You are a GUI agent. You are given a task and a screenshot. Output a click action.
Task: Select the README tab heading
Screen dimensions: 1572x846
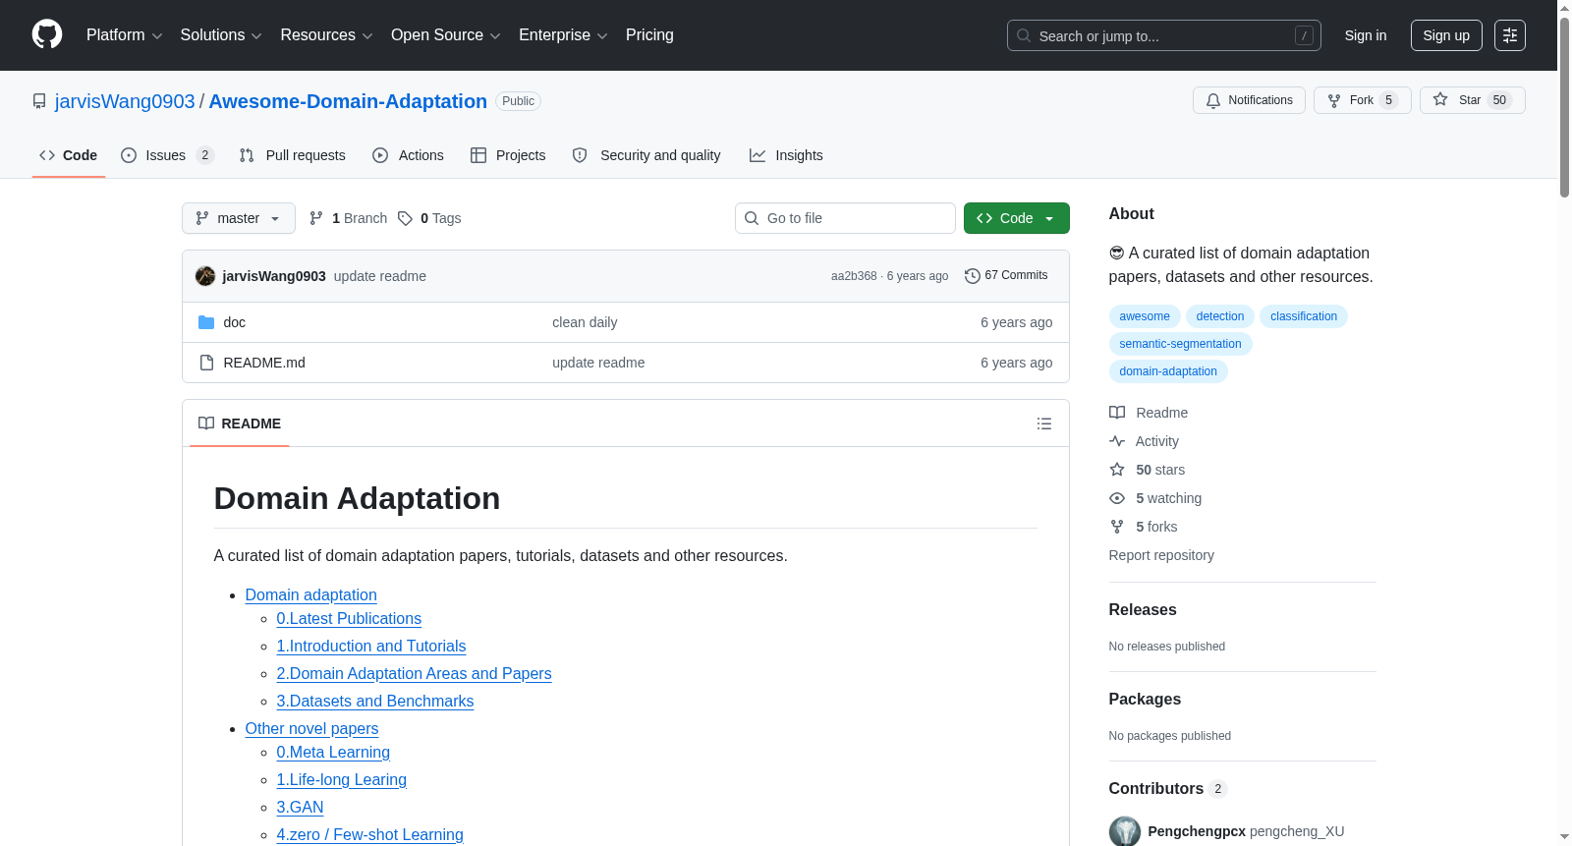[240, 423]
